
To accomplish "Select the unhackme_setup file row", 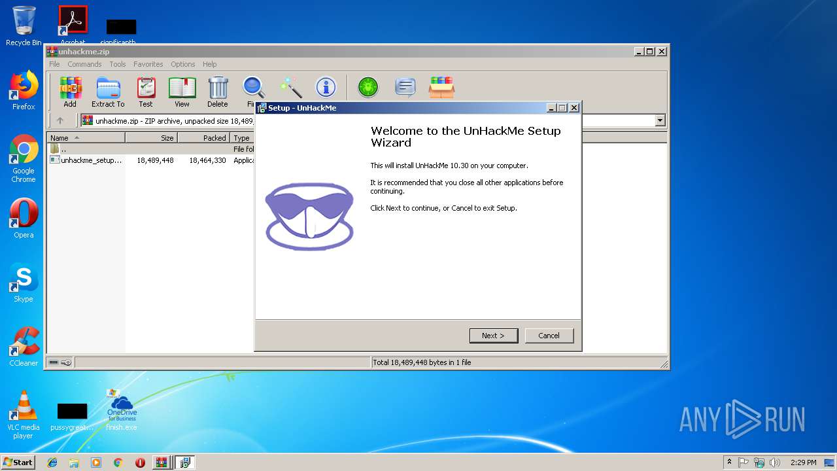I will (x=151, y=160).
